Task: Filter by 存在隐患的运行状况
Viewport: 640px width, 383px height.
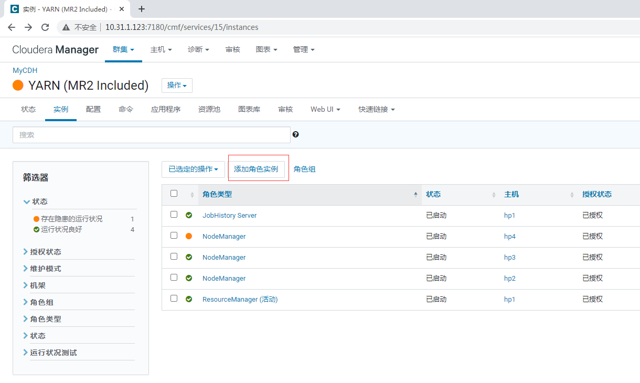Action: [x=72, y=219]
